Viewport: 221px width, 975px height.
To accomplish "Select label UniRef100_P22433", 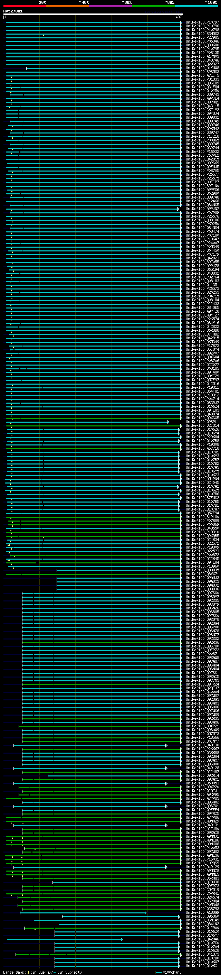I will coord(202,304).
